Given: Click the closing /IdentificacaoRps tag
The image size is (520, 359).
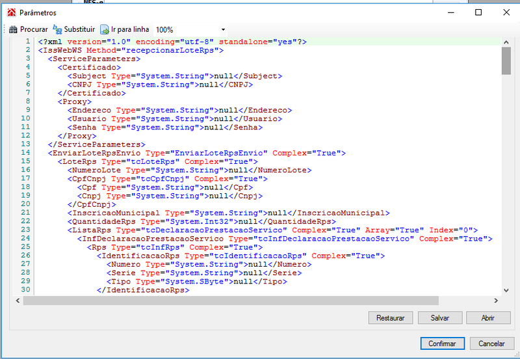Looking at the screenshot, I should (143, 290).
